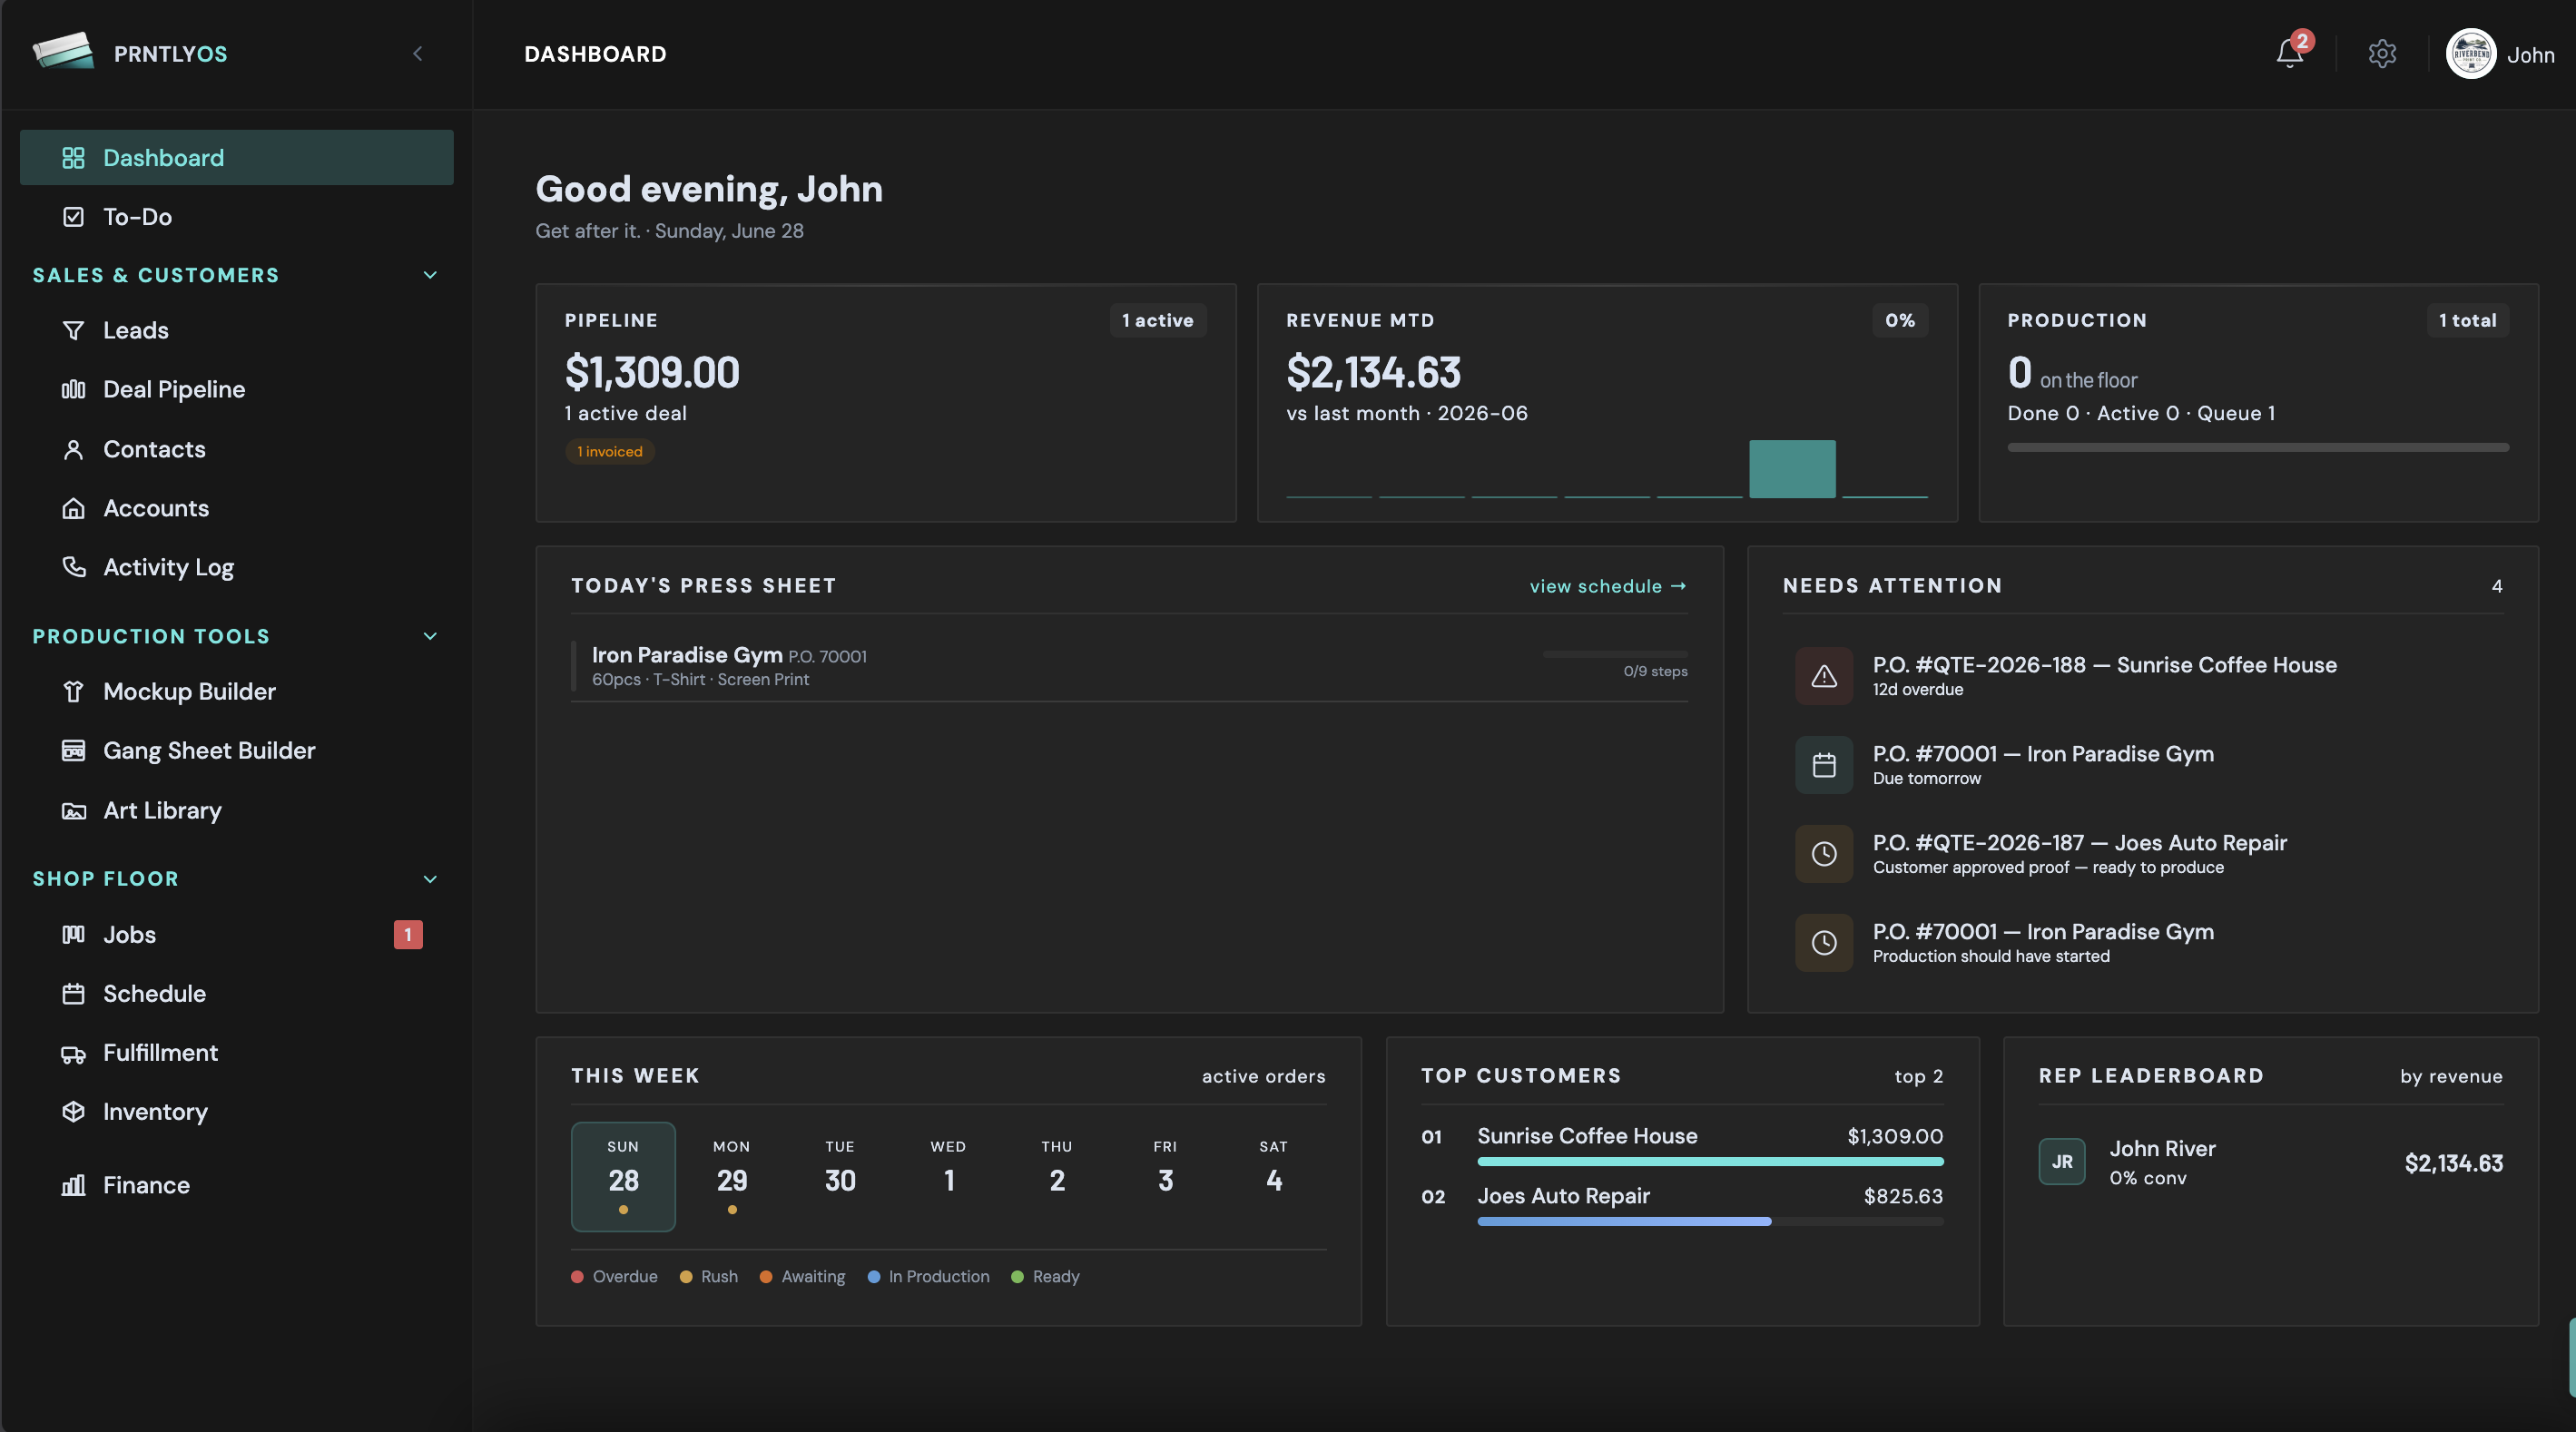The image size is (2576, 1432).
Task: Click the 1 total production badge
Action: coord(2467,320)
